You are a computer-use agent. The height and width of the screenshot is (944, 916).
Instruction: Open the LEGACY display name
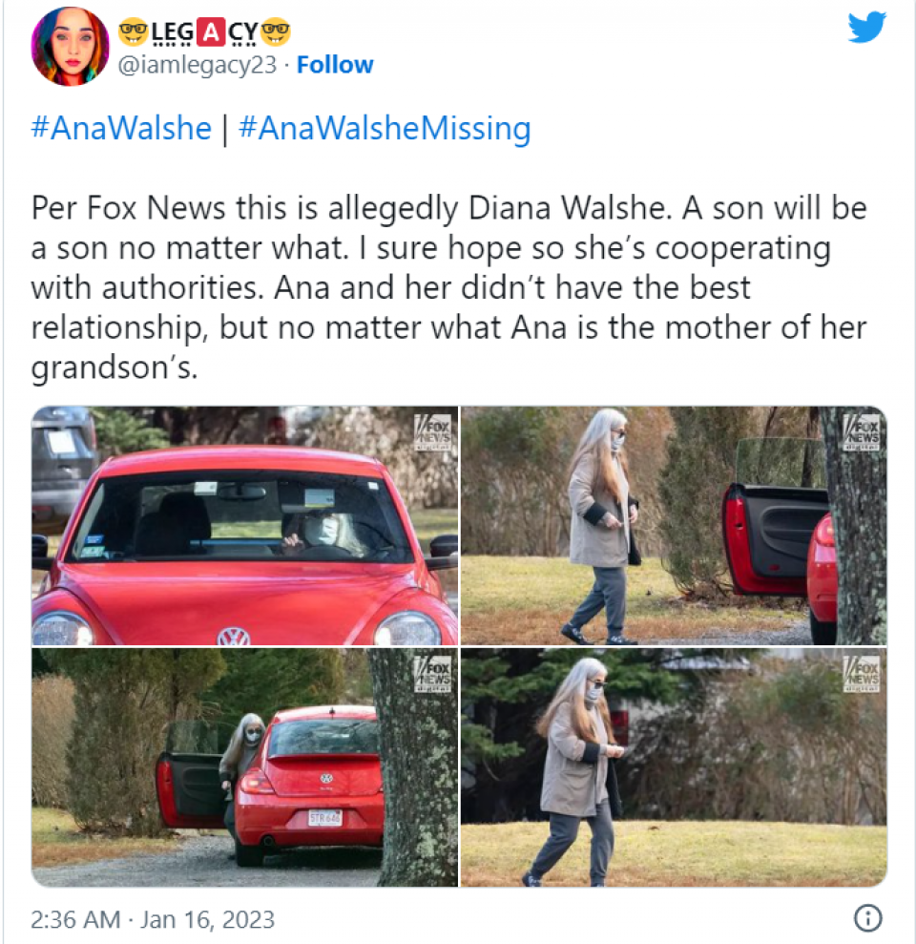point(204,32)
